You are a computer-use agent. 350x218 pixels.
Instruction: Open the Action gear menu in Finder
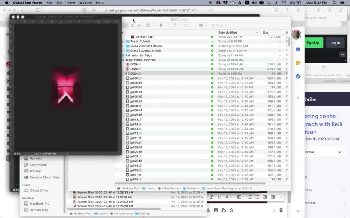tap(162, 25)
